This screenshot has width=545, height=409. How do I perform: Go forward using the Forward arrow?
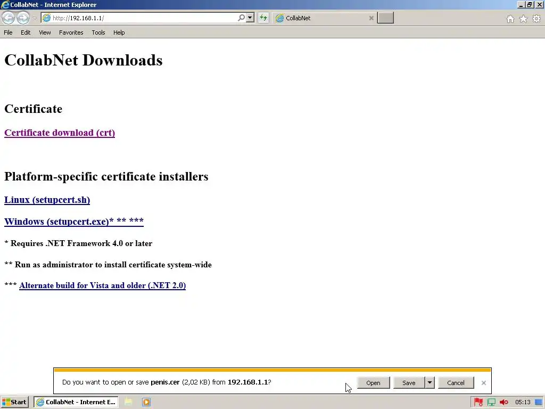point(23,18)
